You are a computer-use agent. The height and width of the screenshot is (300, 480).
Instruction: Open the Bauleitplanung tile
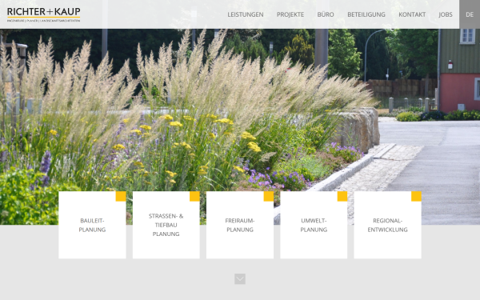tap(92, 225)
